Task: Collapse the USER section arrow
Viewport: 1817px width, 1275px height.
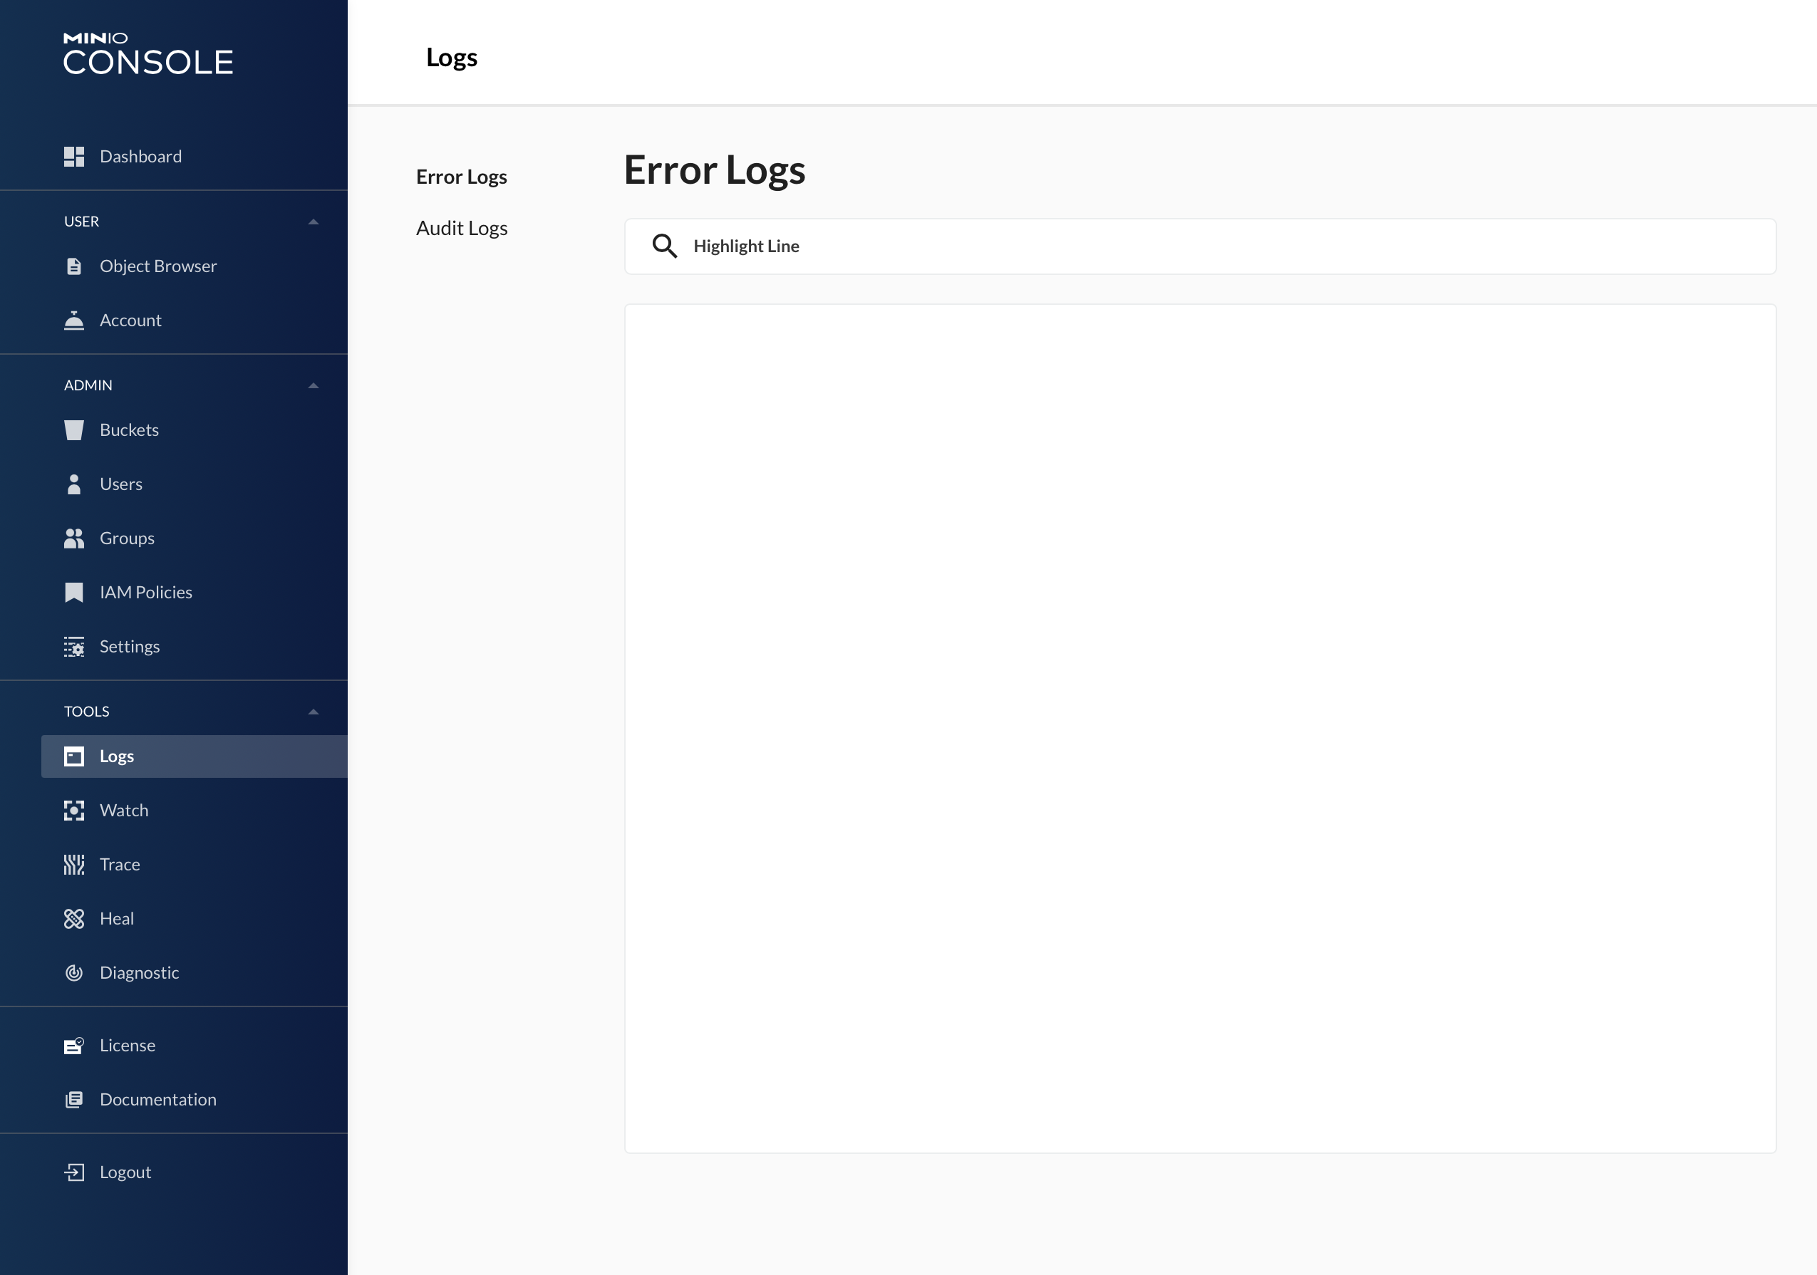Action: click(x=314, y=222)
